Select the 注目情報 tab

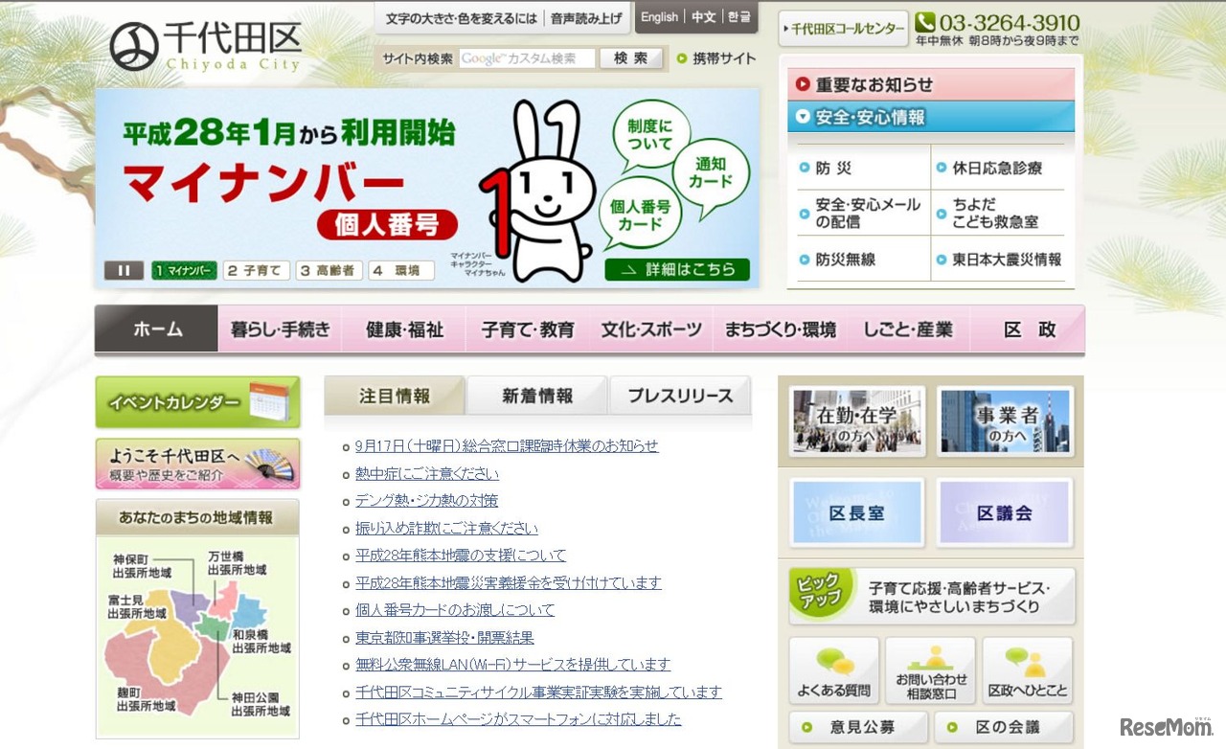[395, 396]
